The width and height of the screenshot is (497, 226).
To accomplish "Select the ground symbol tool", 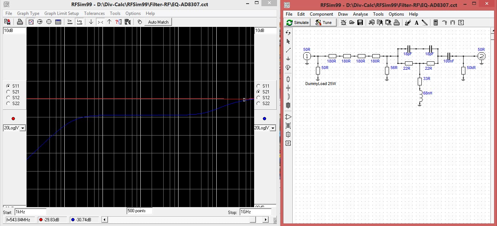I will 288,58.
